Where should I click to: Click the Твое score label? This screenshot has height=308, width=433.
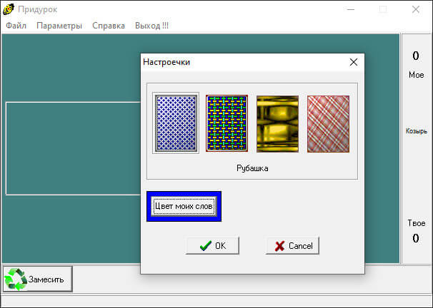(416, 223)
